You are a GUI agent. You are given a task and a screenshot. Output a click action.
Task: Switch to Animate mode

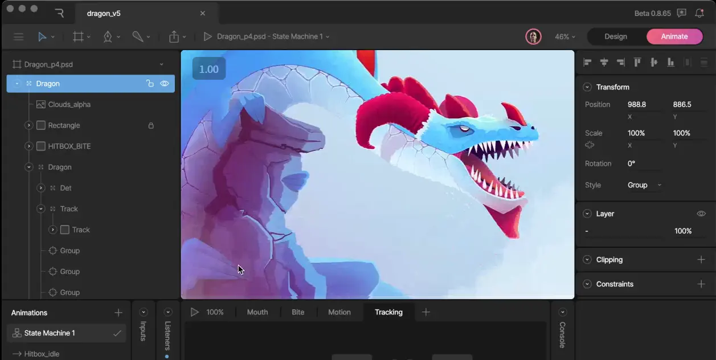tap(674, 36)
